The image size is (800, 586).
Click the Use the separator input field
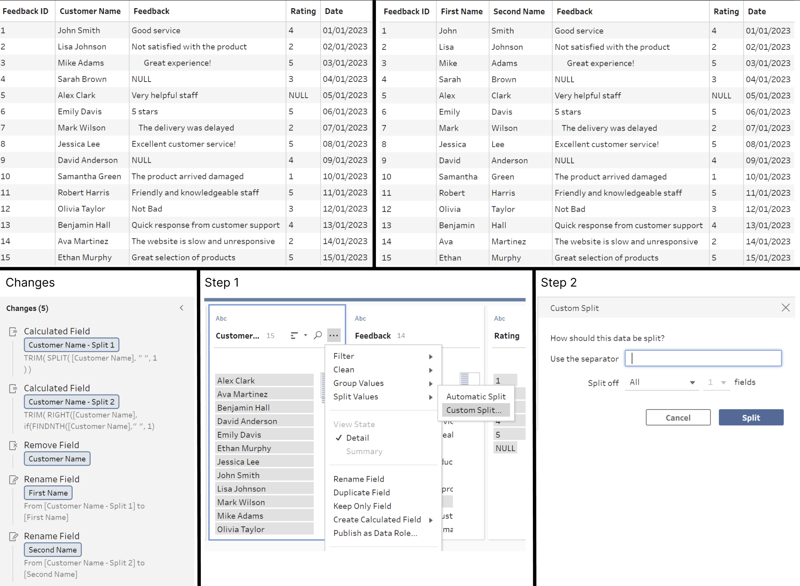click(x=703, y=359)
